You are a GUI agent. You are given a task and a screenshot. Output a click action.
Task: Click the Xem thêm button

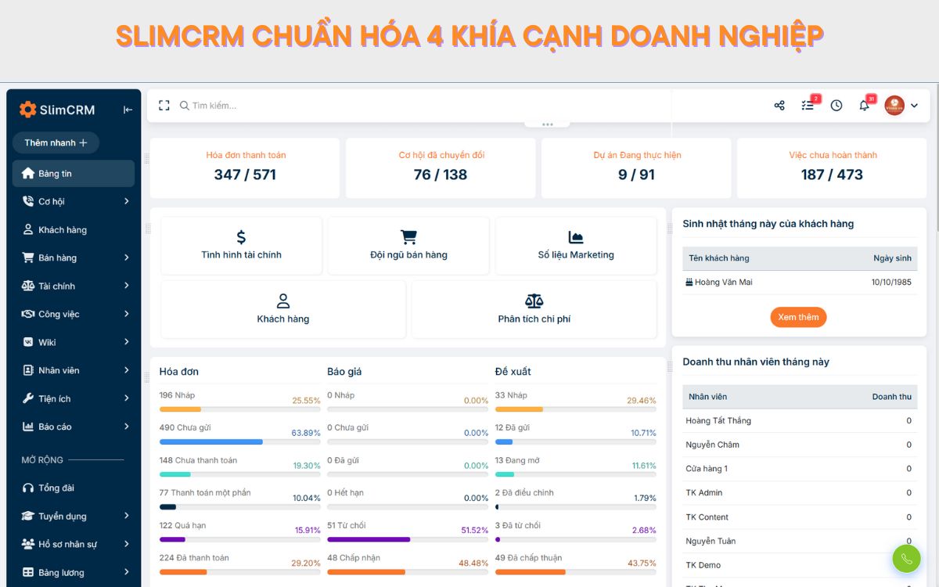click(x=798, y=317)
